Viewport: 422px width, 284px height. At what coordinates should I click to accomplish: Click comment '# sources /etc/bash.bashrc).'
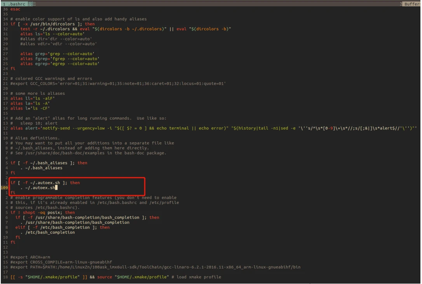(x=45, y=208)
